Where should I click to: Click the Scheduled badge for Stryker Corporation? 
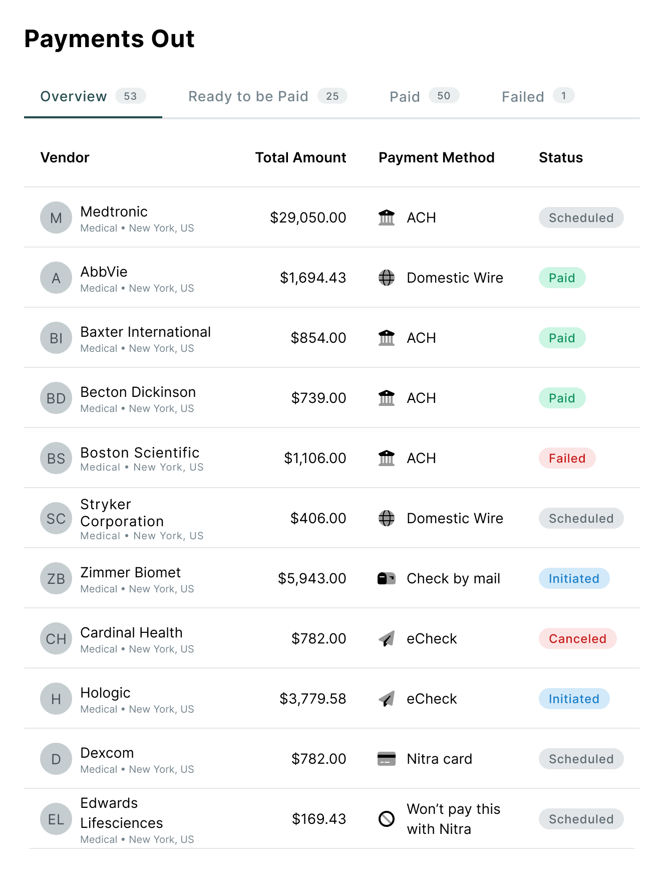pos(581,518)
